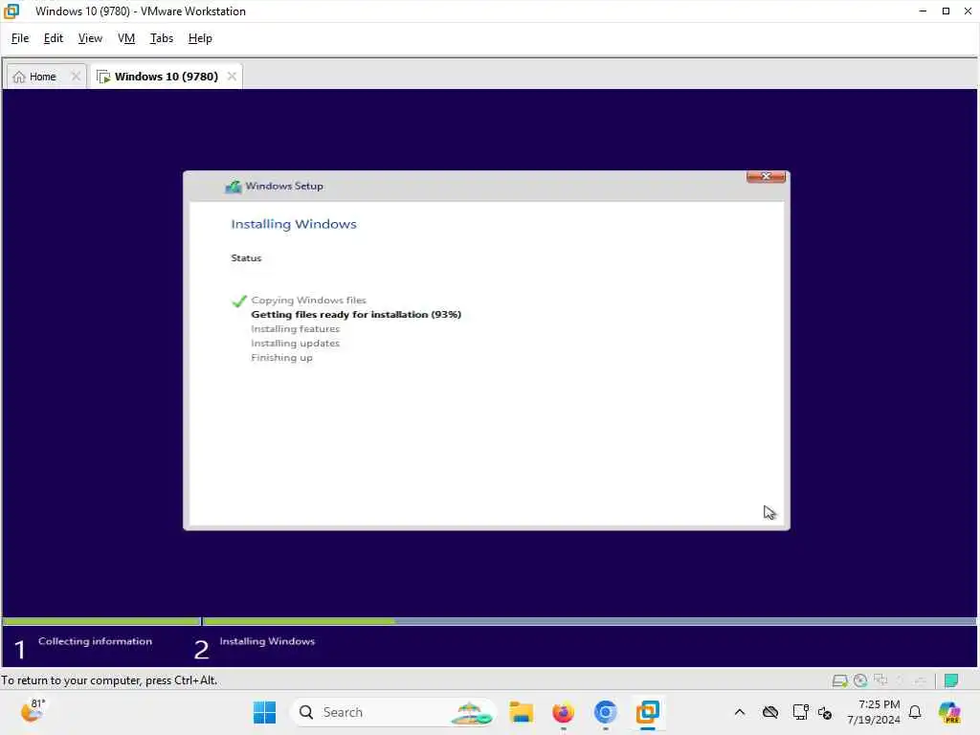Click the OneDrive cloud tray icon

[x=770, y=712]
